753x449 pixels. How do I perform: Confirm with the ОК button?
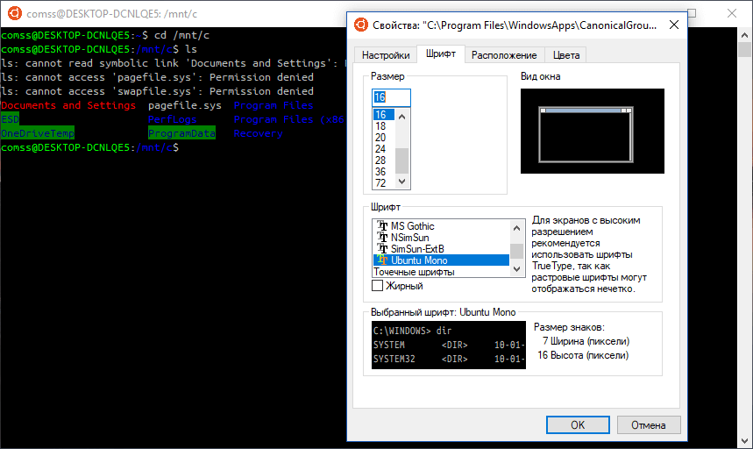point(578,425)
